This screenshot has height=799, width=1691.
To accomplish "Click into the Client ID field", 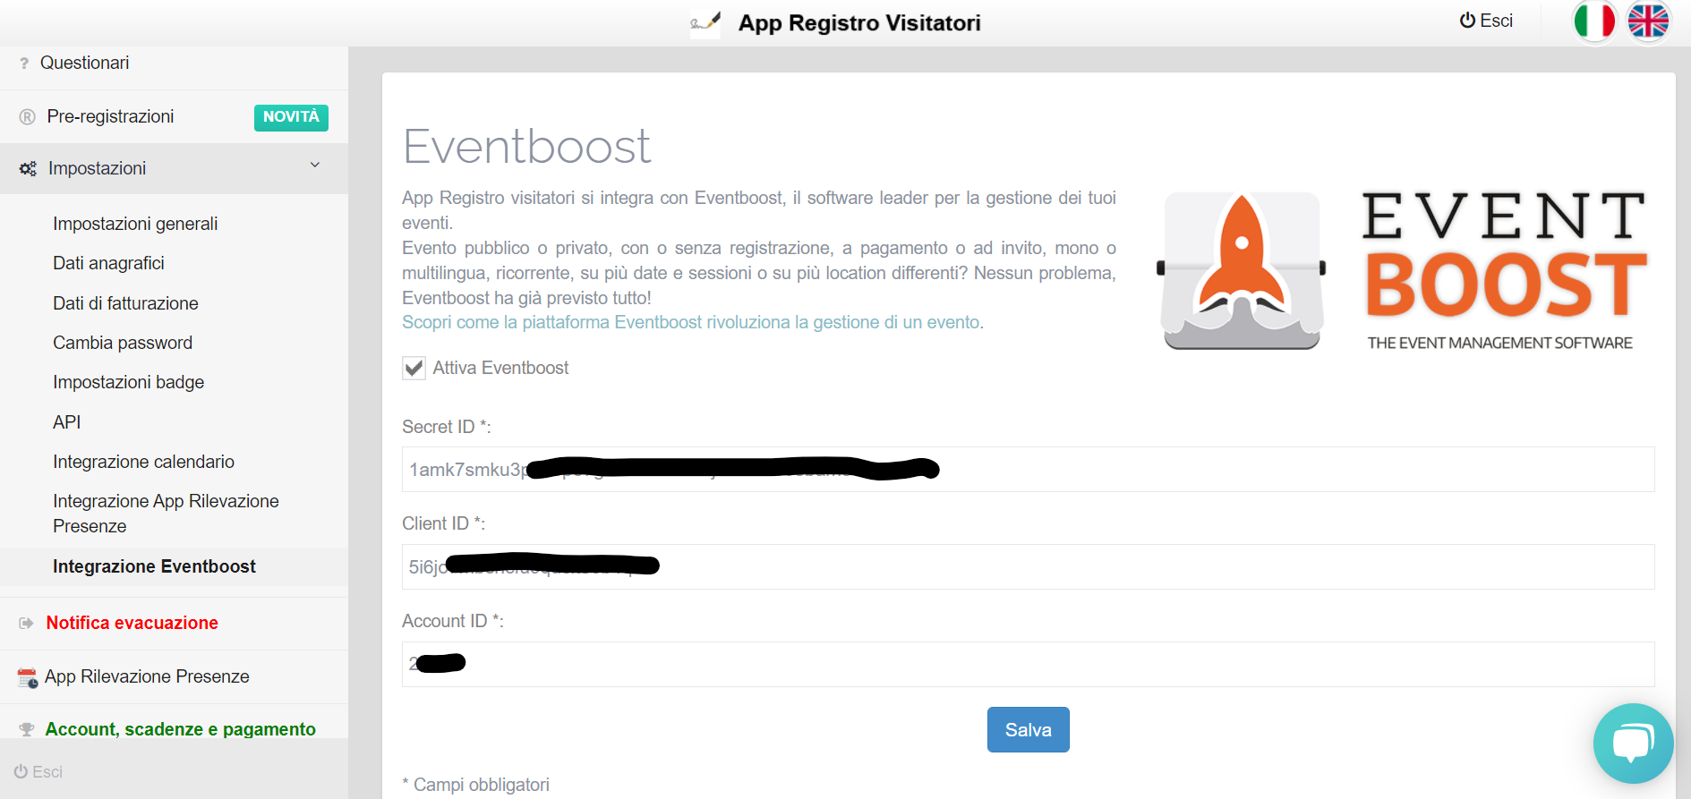I will pos(1028,567).
